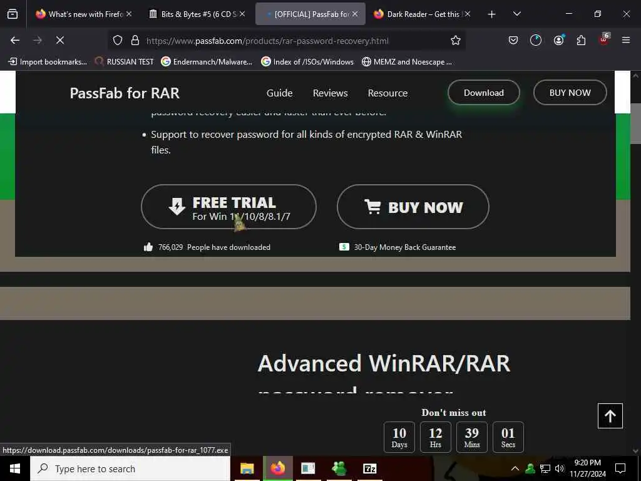
Task: Open File Explorer from taskbar
Action: point(247,468)
